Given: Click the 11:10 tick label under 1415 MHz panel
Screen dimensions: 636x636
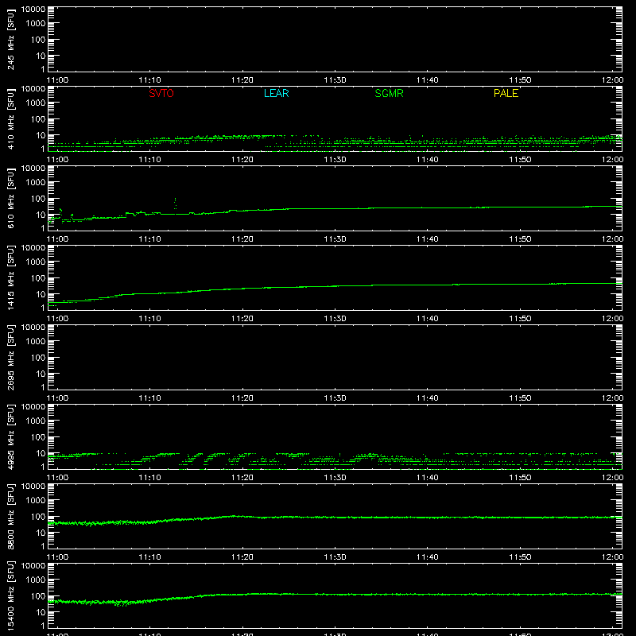Looking at the screenshot, I should pos(149,319).
